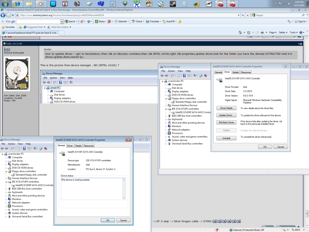Click koc's hard drive avatar image
The height and width of the screenshot is (232, 309).
17,74
